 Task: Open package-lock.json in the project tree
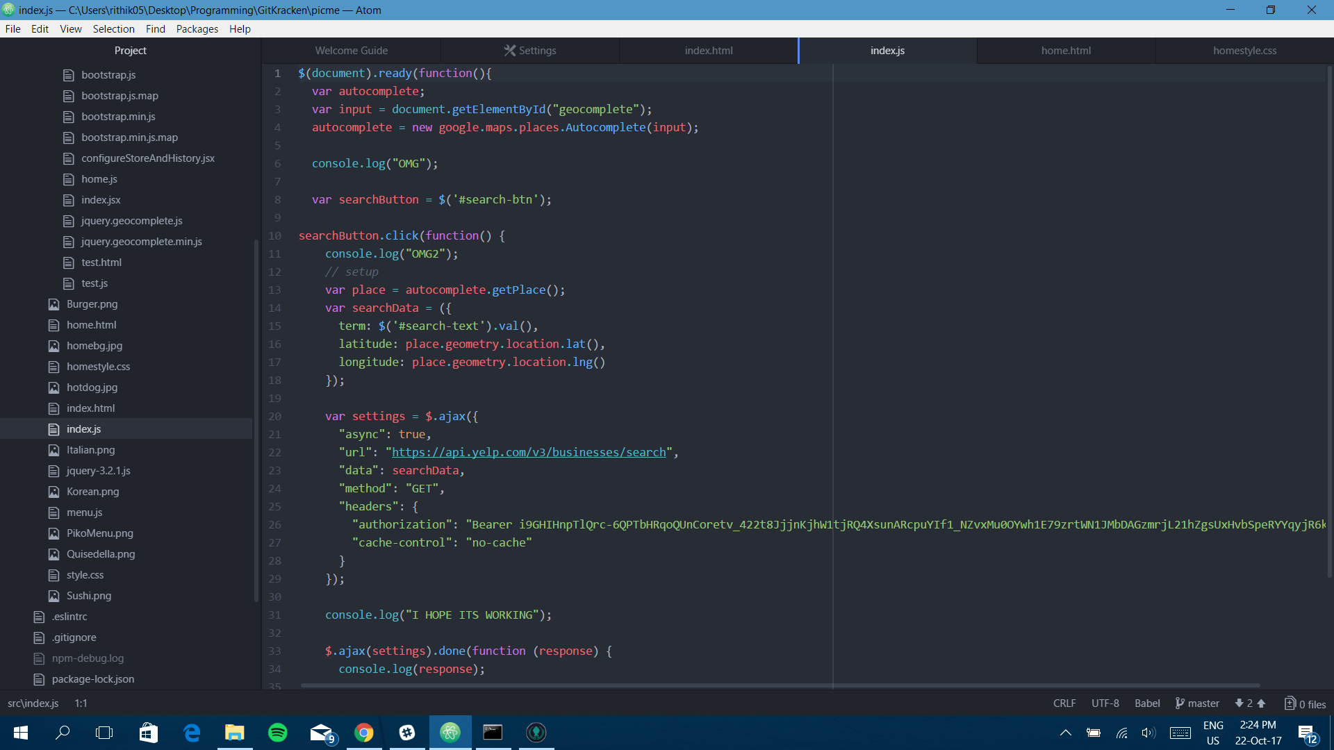click(x=93, y=679)
